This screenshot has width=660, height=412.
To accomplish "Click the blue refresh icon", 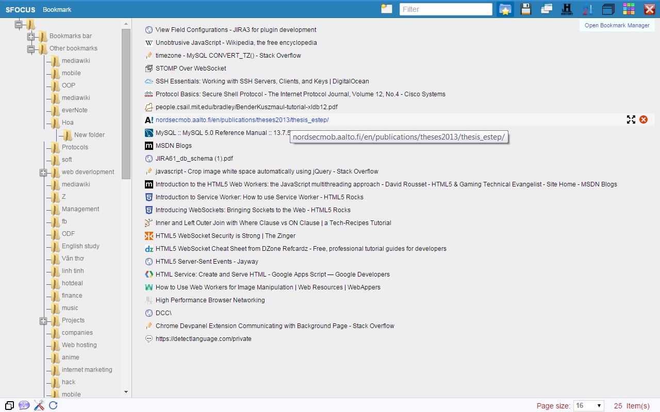I will coord(53,405).
